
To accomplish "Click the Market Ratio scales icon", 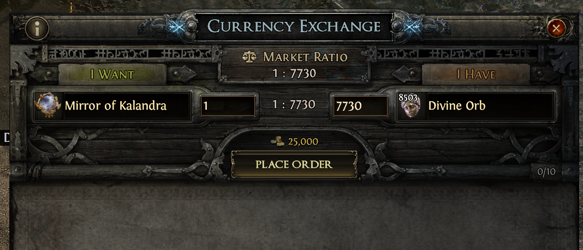I will click(249, 57).
